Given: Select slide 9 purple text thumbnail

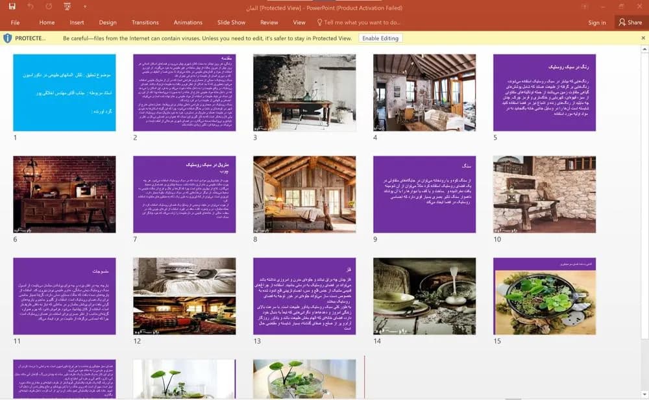Looking at the screenshot, I should pyautogui.click(x=424, y=194).
